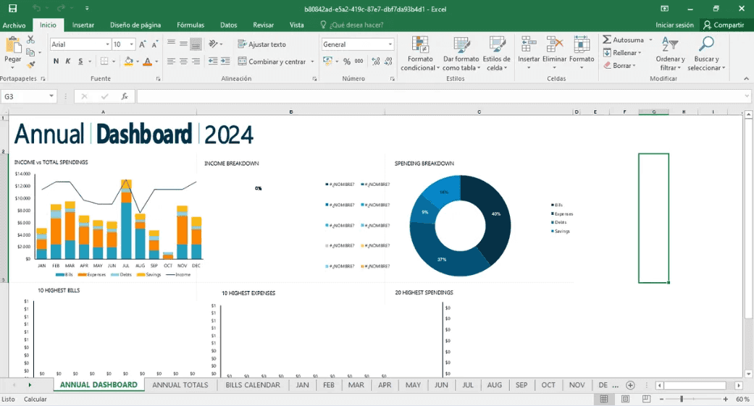Image resolution: width=754 pixels, height=406 pixels.
Task: Expand the Autosuma dropdown arrow
Action: point(650,40)
